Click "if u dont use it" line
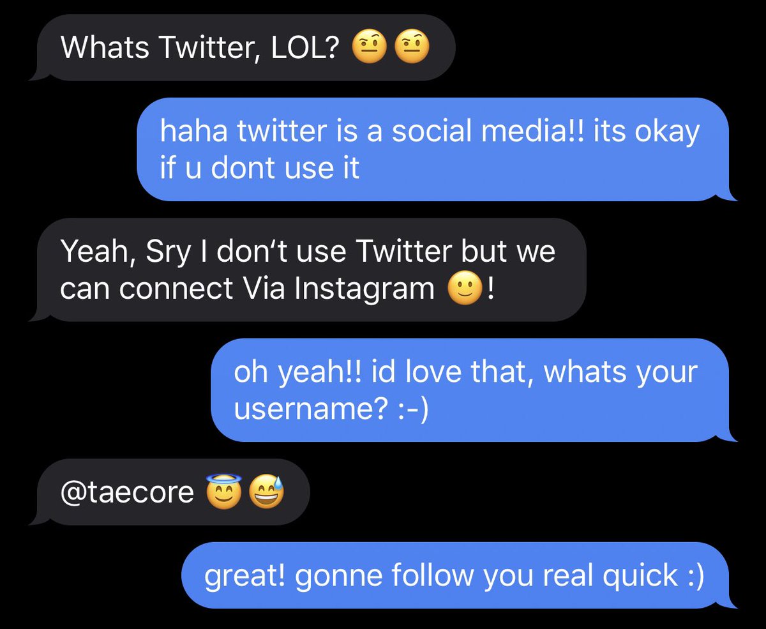 (259, 168)
